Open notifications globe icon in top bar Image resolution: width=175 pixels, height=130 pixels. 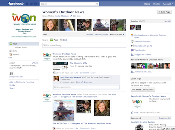click(35, 4)
